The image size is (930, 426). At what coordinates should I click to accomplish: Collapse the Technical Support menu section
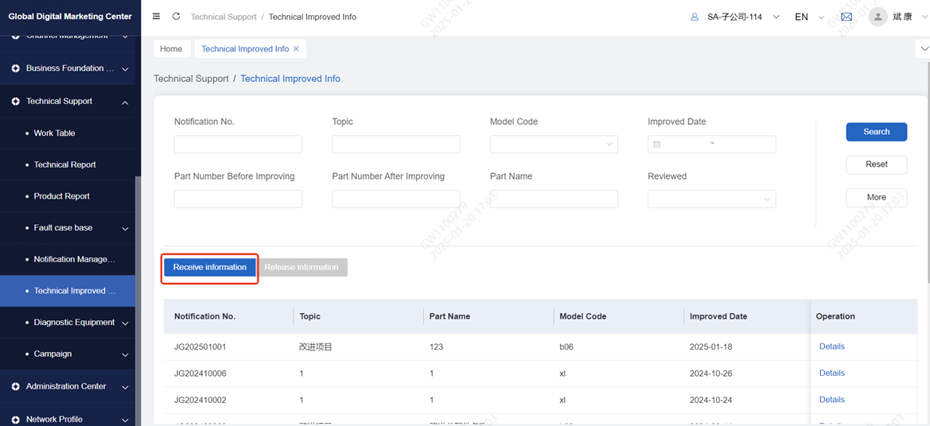coord(125,103)
